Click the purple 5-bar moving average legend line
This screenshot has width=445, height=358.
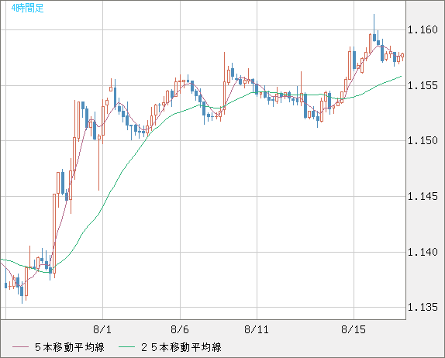(20, 347)
